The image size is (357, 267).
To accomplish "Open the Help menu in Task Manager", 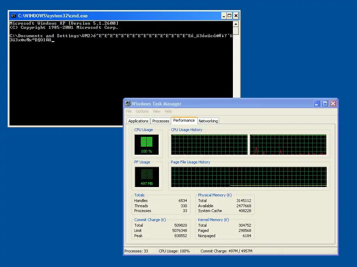I will (x=168, y=111).
